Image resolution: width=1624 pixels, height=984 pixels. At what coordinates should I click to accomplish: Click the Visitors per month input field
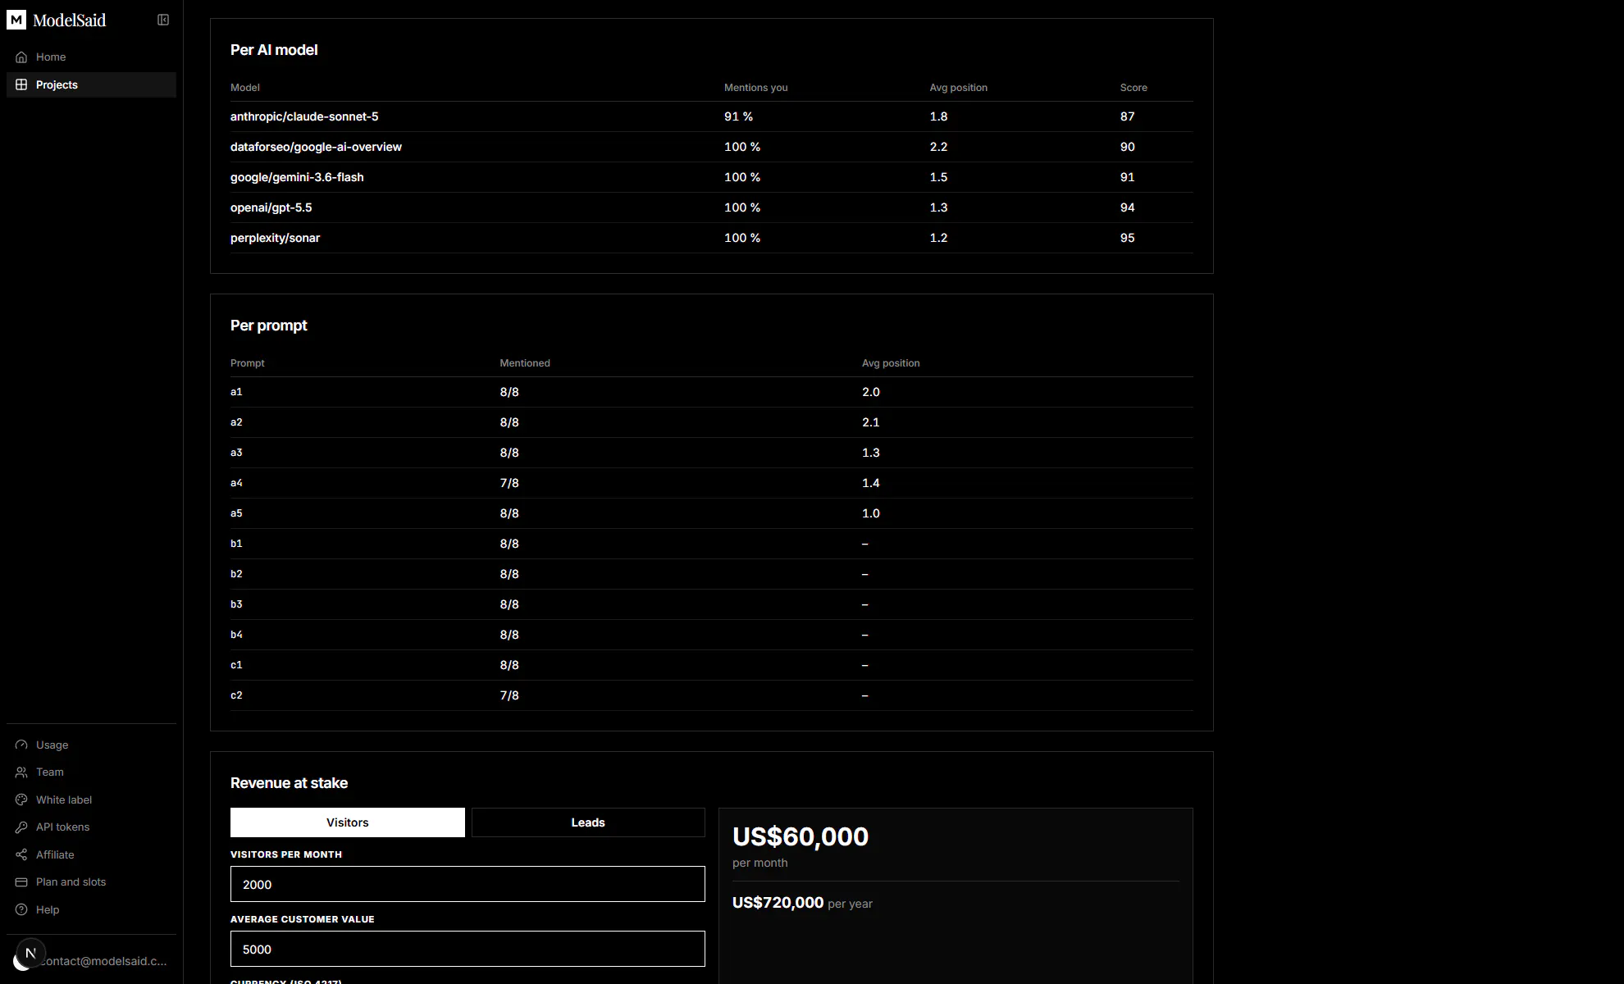(x=468, y=884)
